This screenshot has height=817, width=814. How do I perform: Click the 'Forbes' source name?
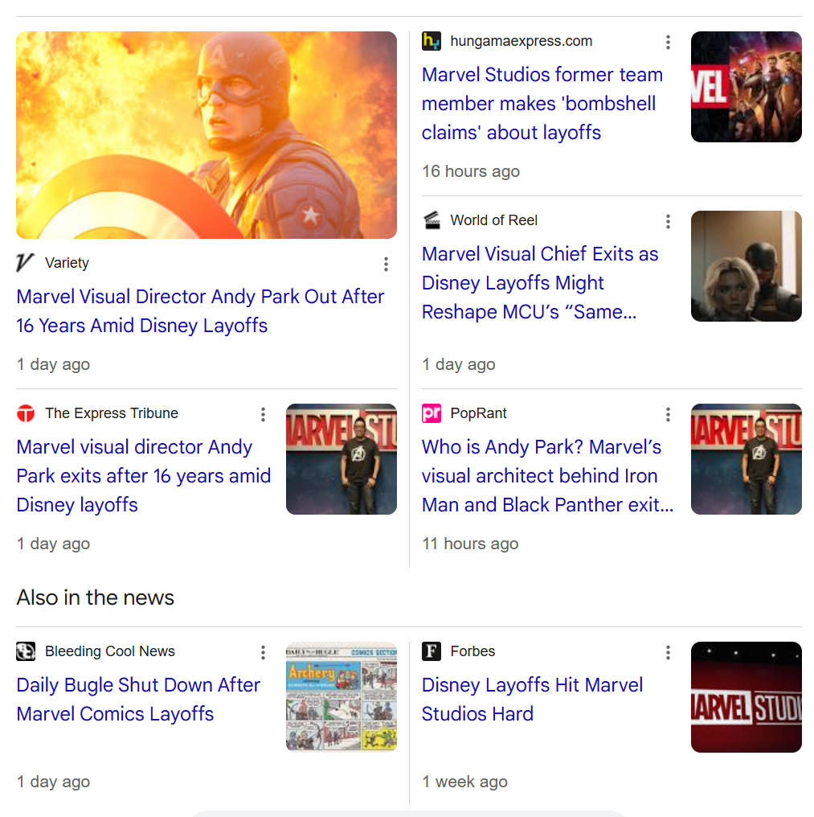coord(472,651)
